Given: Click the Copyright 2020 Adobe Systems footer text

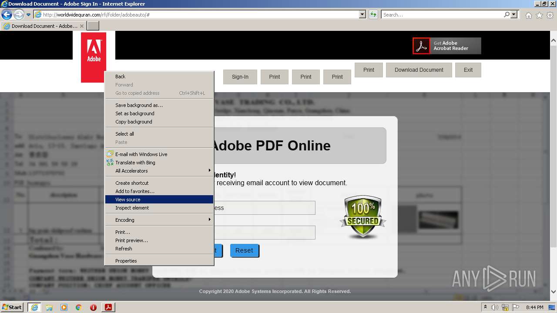Looking at the screenshot, I should [x=275, y=291].
